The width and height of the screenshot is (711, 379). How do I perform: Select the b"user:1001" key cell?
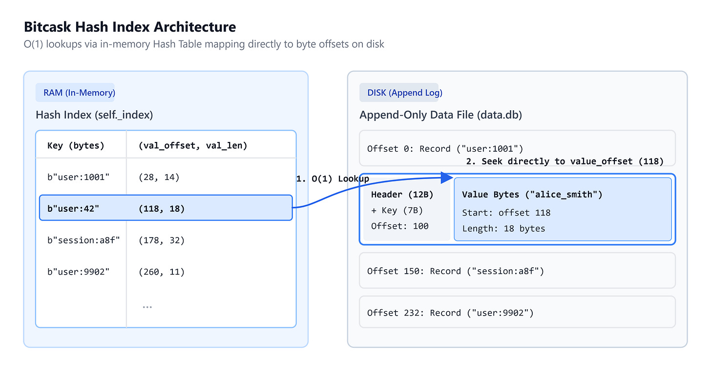[78, 178]
